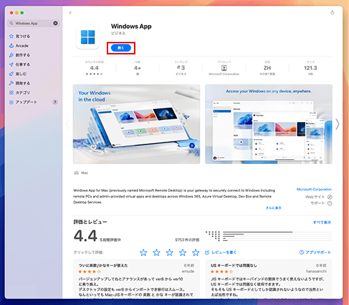Open the 'Your Windows in the cloud' screenshot
This screenshot has width=349, height=305.
(x=136, y=124)
